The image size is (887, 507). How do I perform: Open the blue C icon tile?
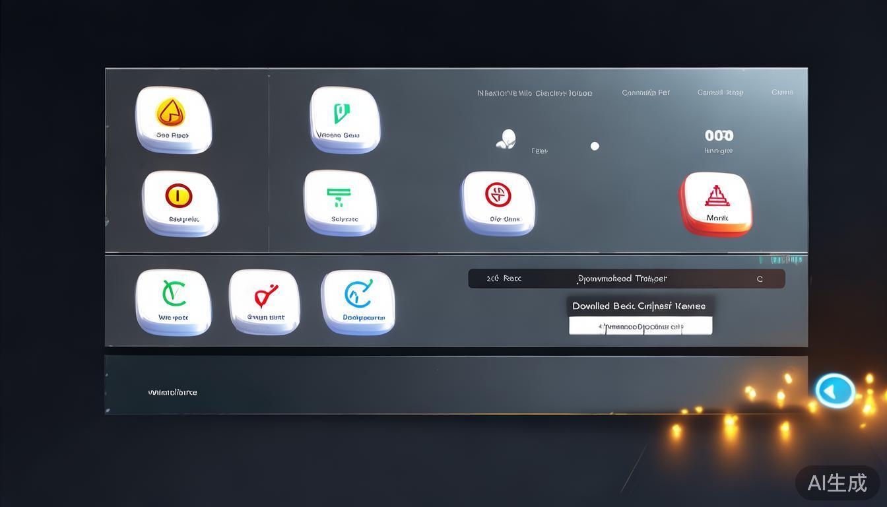click(358, 301)
